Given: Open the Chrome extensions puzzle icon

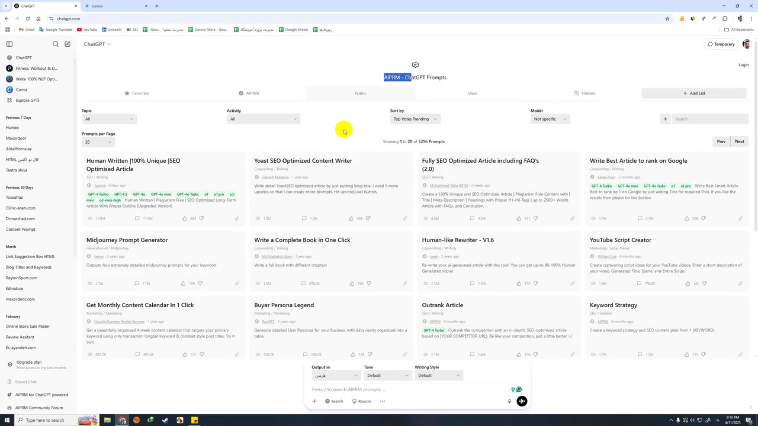Looking at the screenshot, I should click(x=725, y=18).
